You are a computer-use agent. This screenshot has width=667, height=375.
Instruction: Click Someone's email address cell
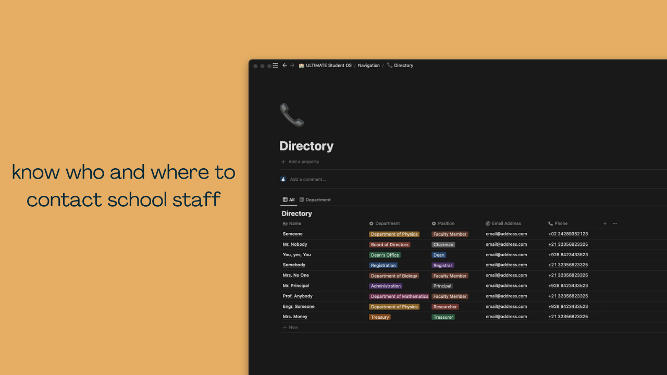pyautogui.click(x=507, y=234)
